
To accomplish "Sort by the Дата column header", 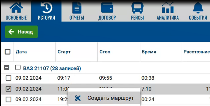I will pos(21,52).
